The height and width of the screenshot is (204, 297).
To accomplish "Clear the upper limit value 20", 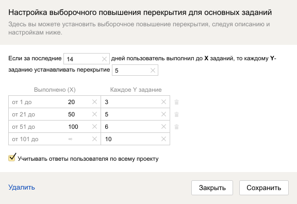I will pyautogui.click(x=94, y=102).
